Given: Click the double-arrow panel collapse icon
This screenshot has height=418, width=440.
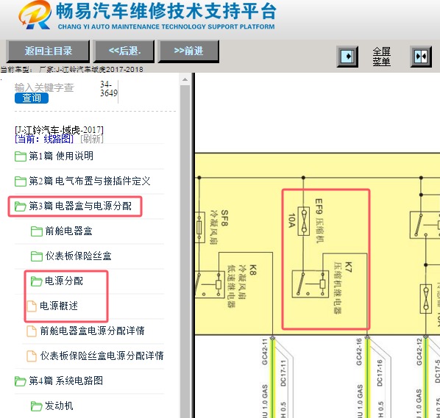Looking at the screenshot, I should coord(421,57).
